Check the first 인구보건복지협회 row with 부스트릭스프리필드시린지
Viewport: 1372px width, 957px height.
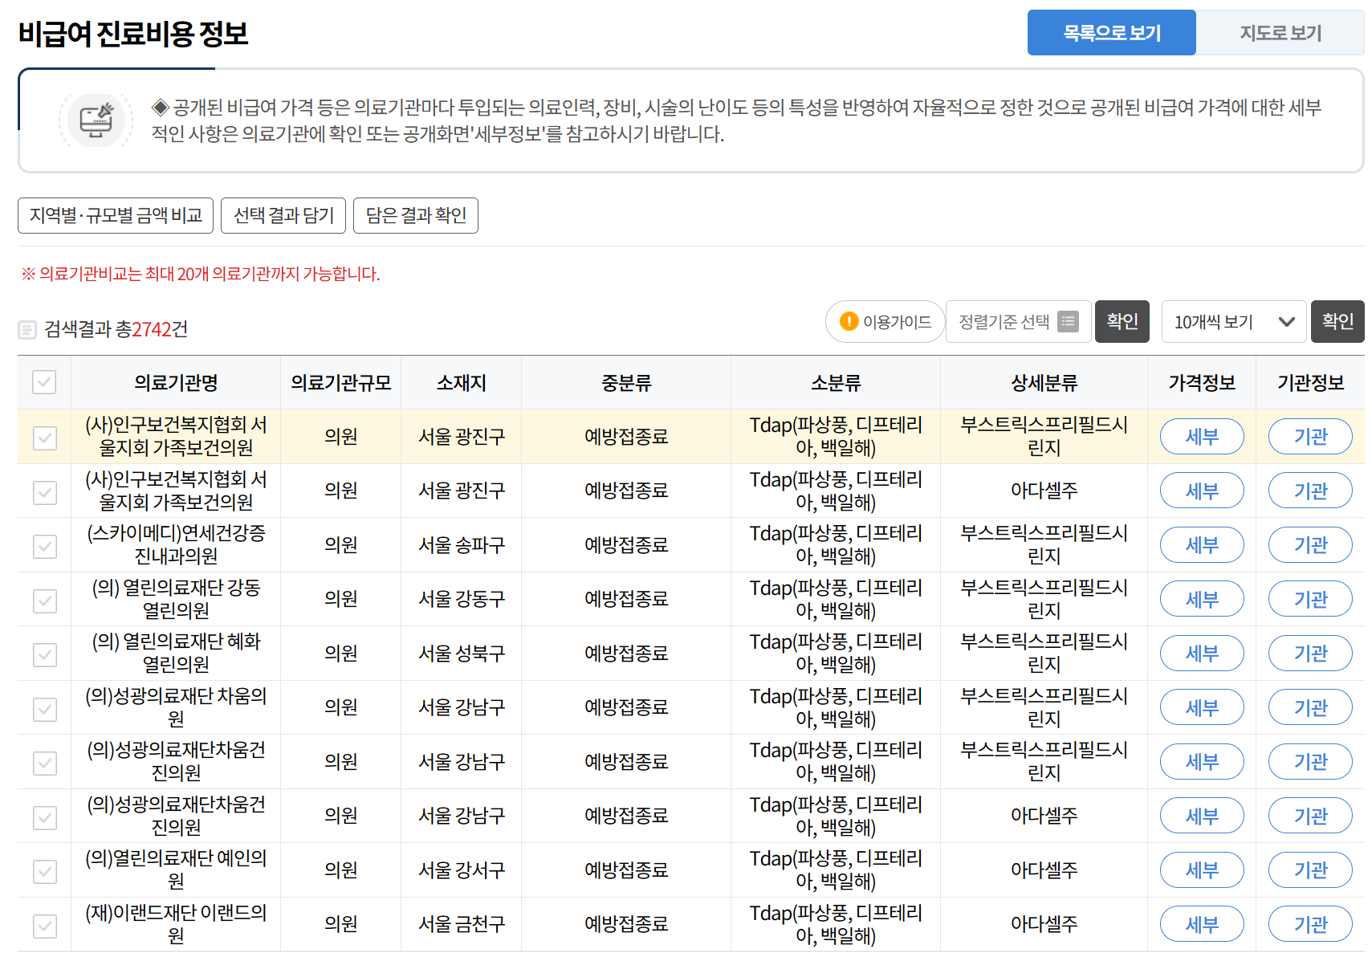[45, 438]
